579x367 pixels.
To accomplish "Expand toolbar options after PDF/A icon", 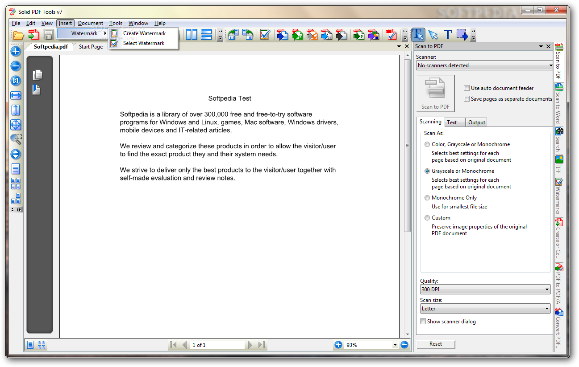I will 405,35.
